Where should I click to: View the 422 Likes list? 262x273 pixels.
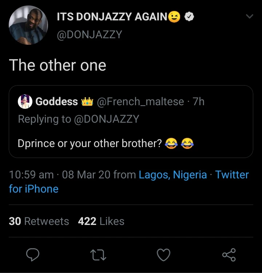[101, 221]
